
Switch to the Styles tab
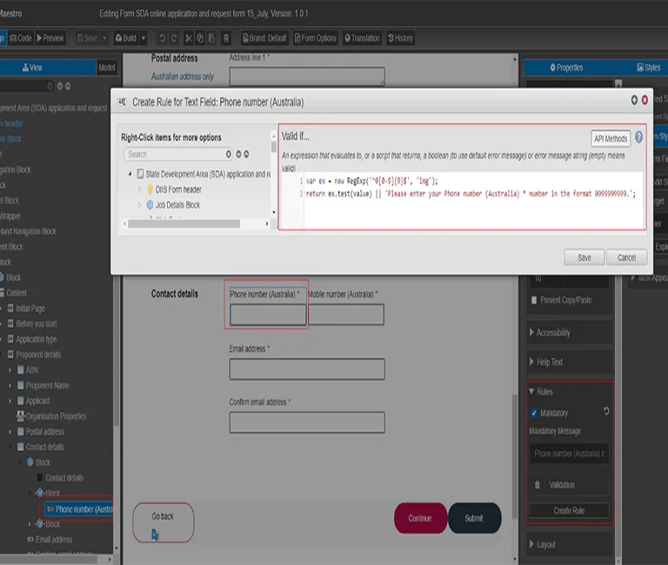click(x=648, y=67)
